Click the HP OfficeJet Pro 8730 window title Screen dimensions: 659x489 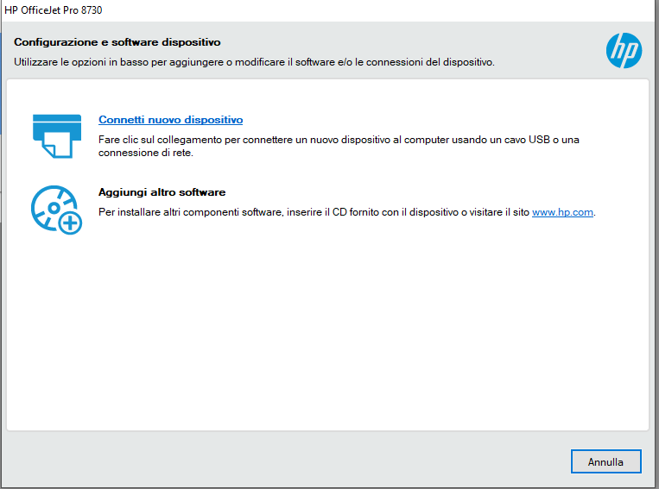pyautogui.click(x=54, y=10)
